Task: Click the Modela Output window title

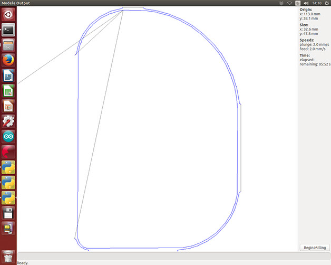Action: 16,3
